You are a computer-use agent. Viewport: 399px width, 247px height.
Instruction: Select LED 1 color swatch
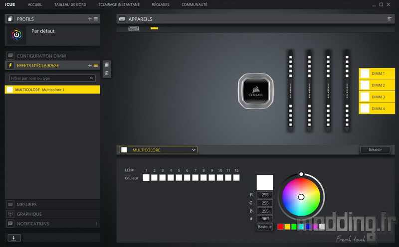(146, 178)
